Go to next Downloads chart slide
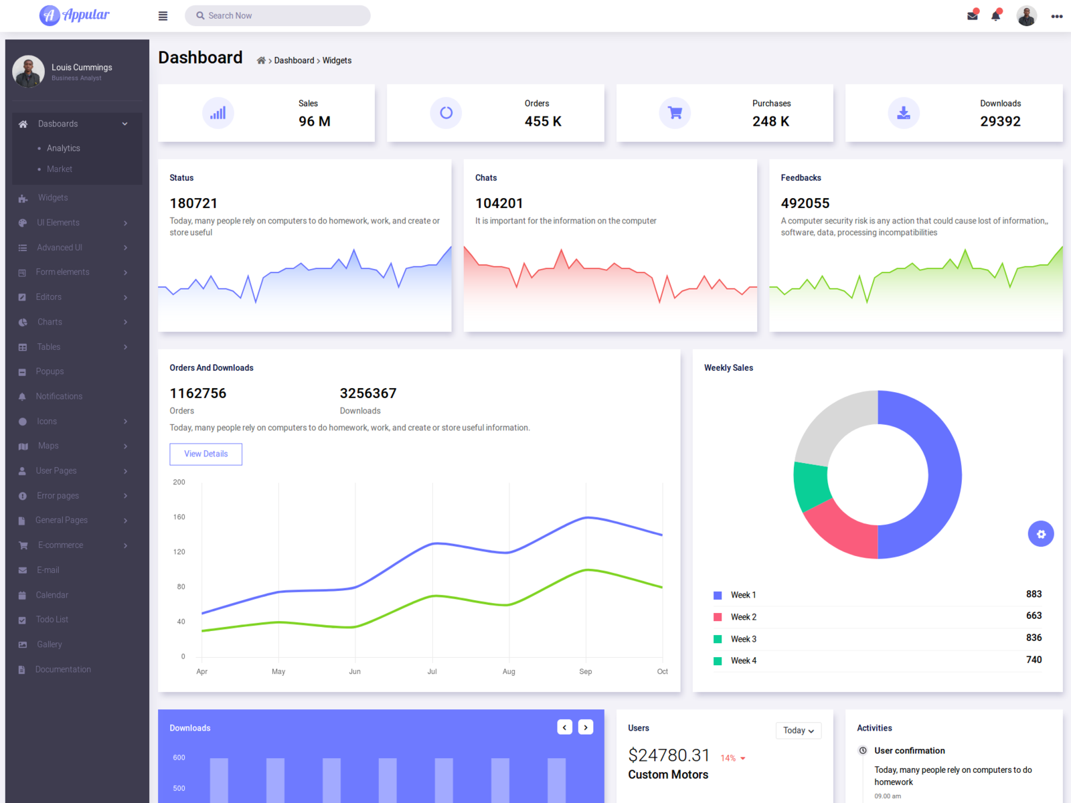The image size is (1071, 803). pyautogui.click(x=586, y=727)
